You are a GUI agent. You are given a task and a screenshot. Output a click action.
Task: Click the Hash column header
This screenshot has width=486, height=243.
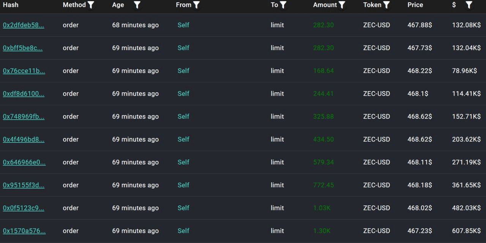[11, 5]
